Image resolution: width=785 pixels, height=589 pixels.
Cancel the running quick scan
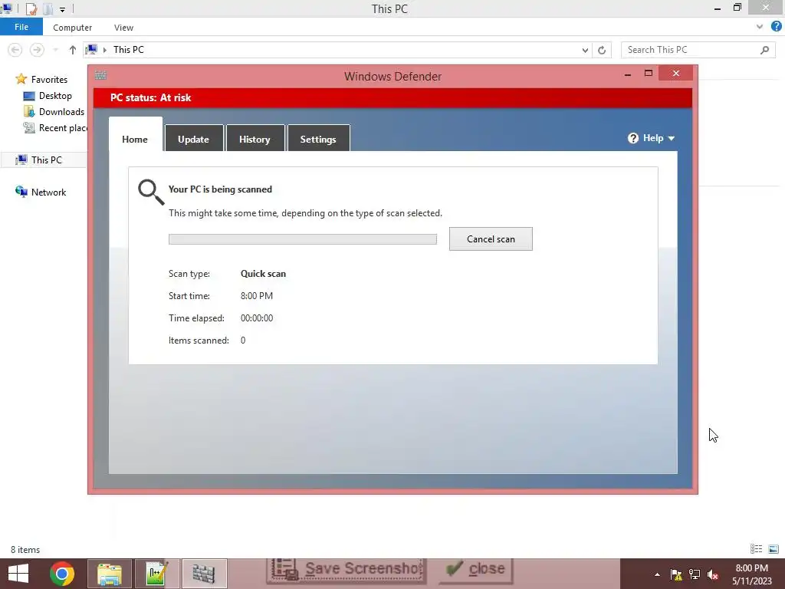491,239
